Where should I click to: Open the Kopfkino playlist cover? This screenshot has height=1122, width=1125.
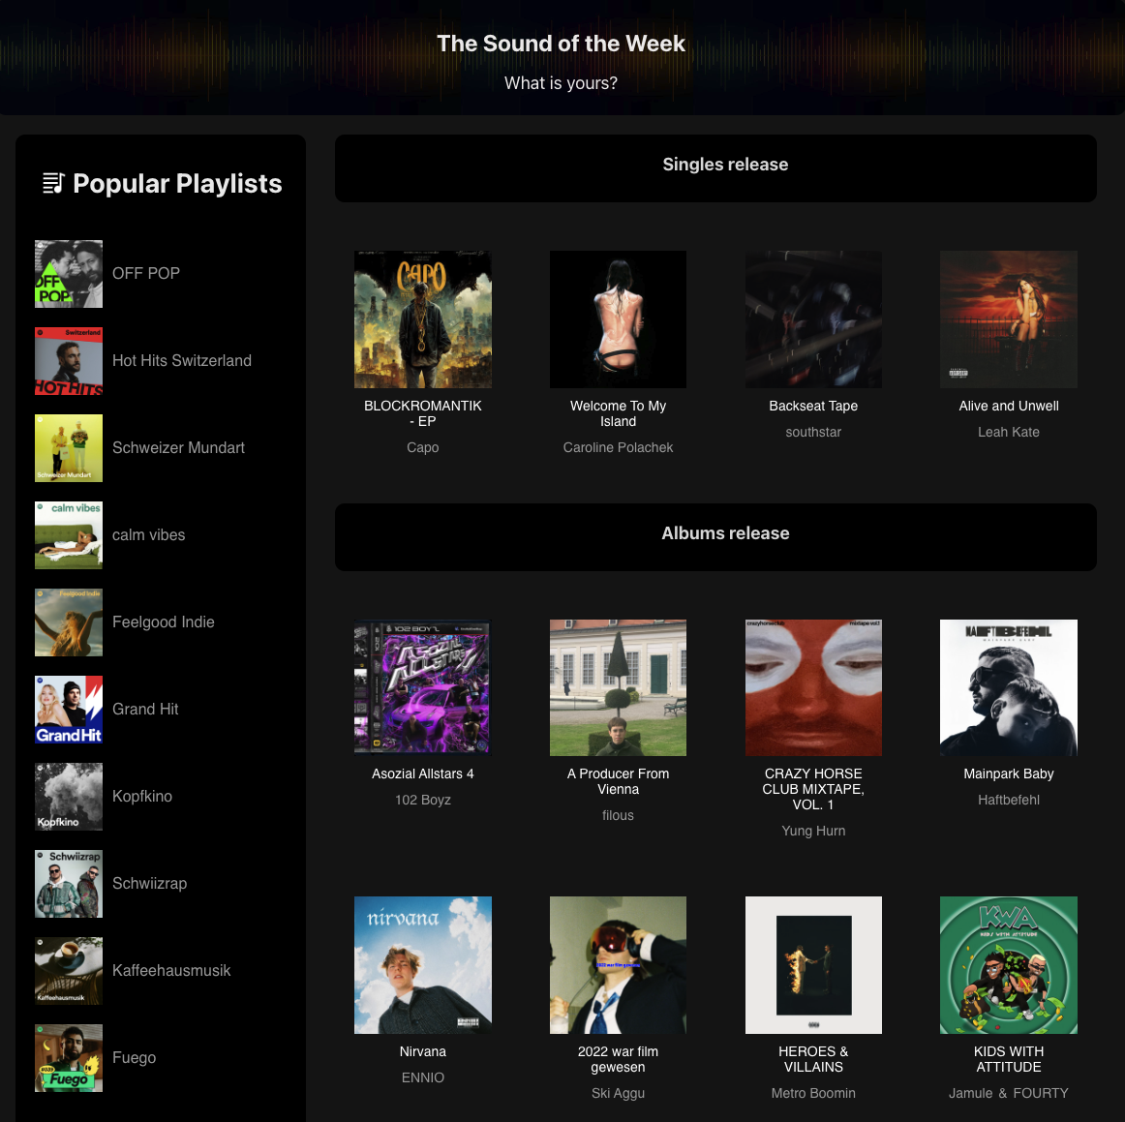coord(69,797)
